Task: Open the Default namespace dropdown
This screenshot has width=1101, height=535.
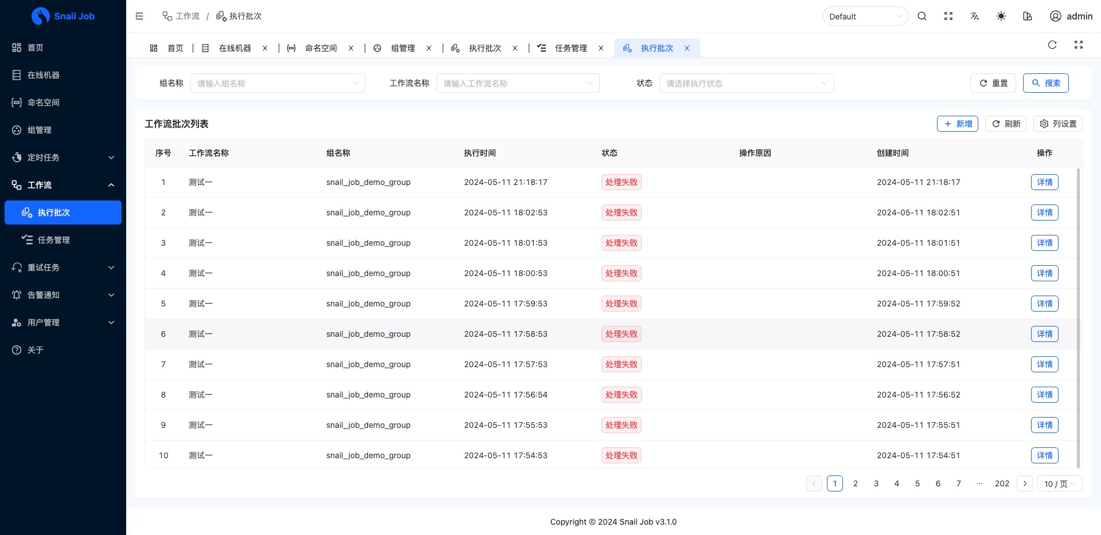Action: click(x=865, y=16)
